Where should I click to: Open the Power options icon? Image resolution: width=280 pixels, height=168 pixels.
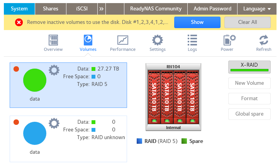[229, 40]
